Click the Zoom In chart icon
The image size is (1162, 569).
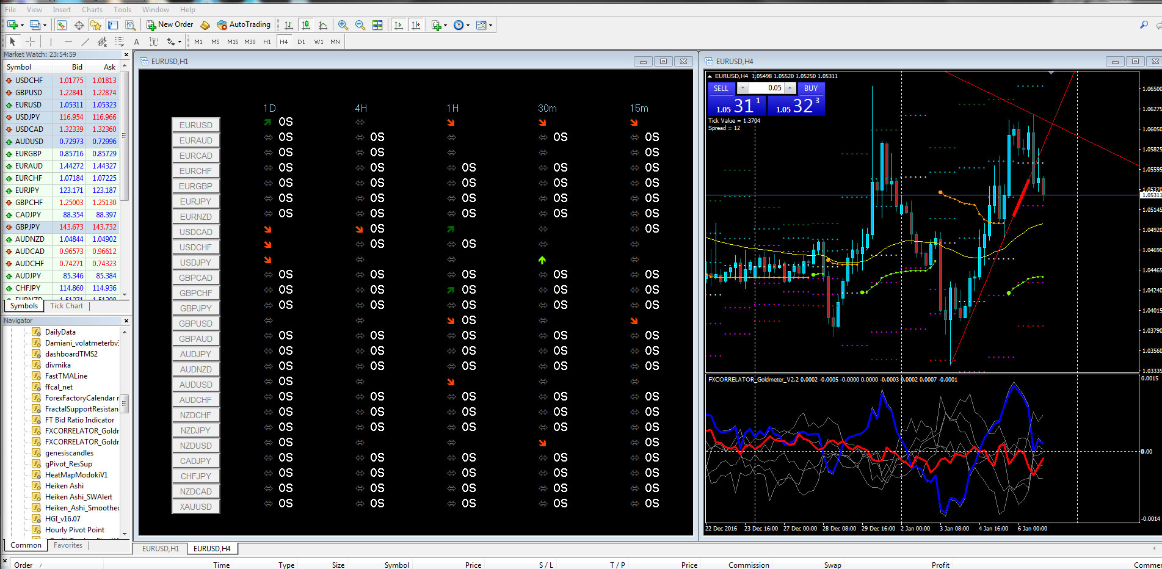pos(343,25)
